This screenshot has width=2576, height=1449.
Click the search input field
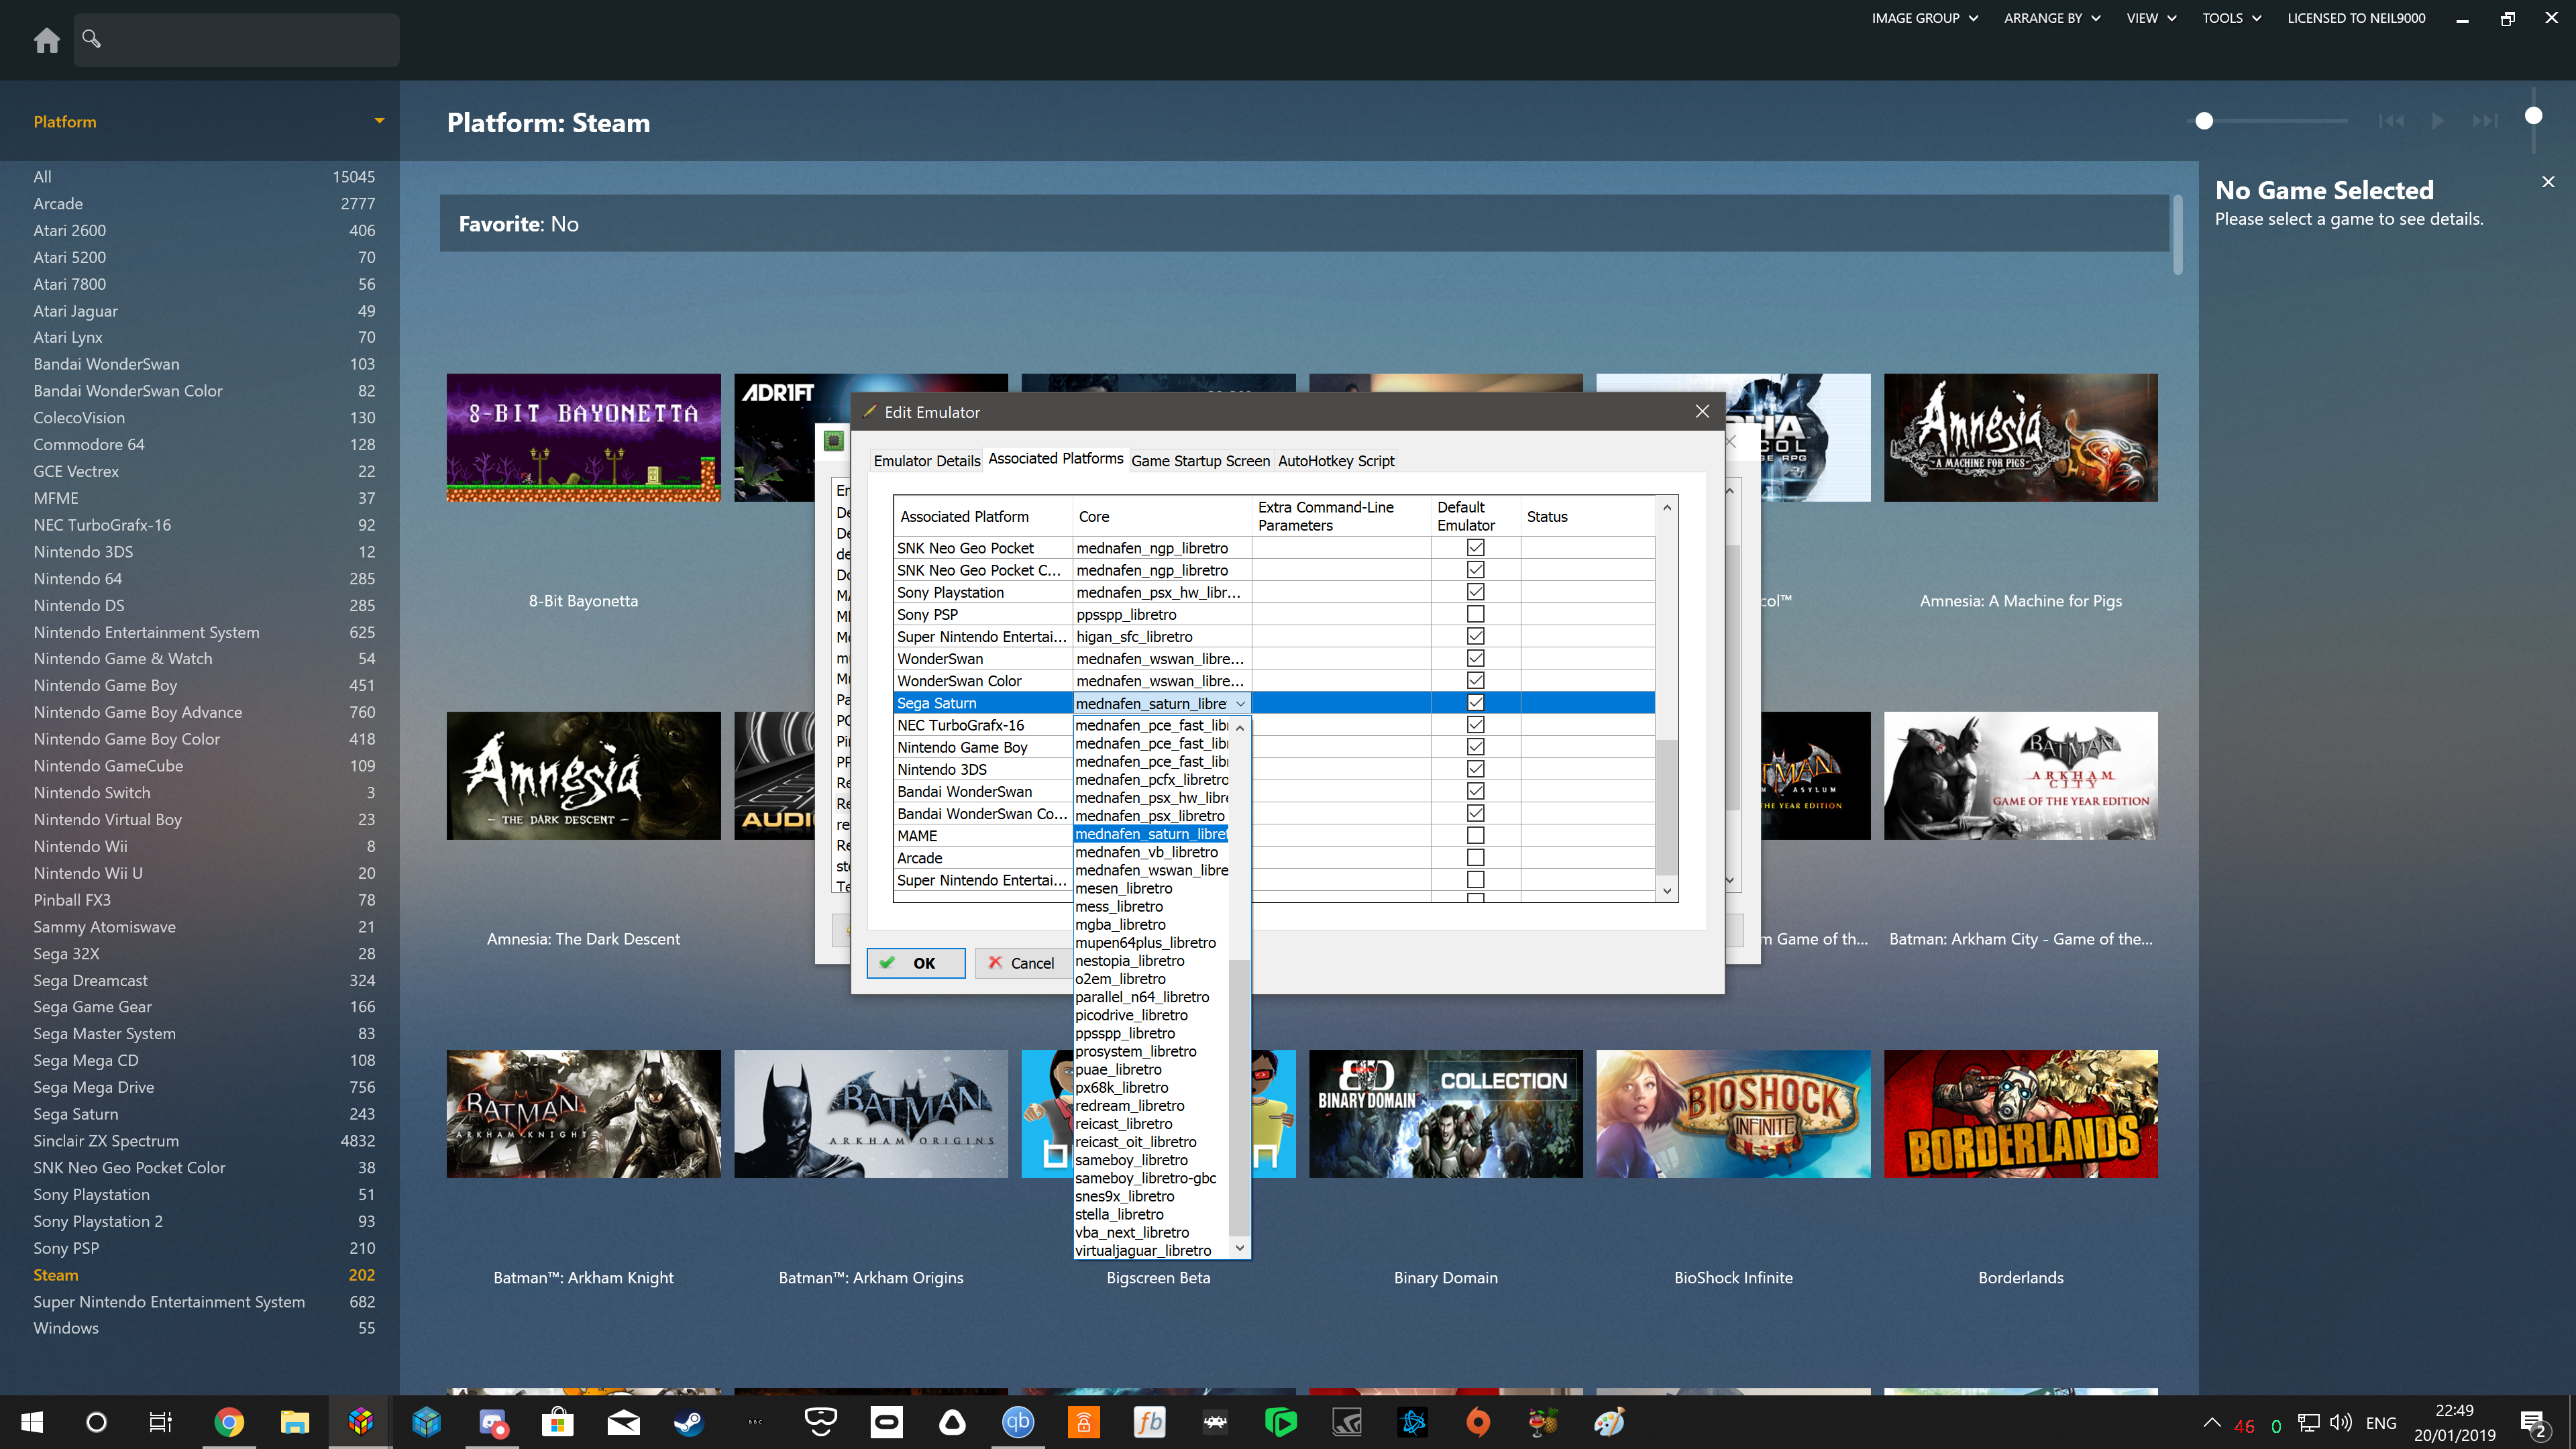236,39
